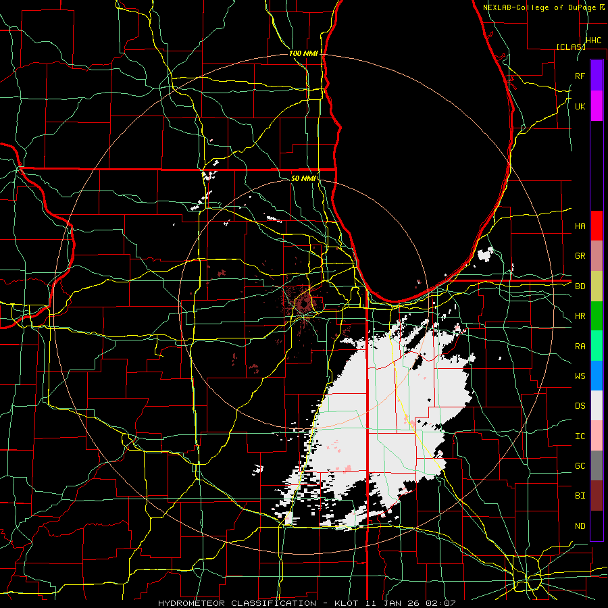Click the 50 NMI range ring label
The width and height of the screenshot is (608, 608).
pos(303,178)
